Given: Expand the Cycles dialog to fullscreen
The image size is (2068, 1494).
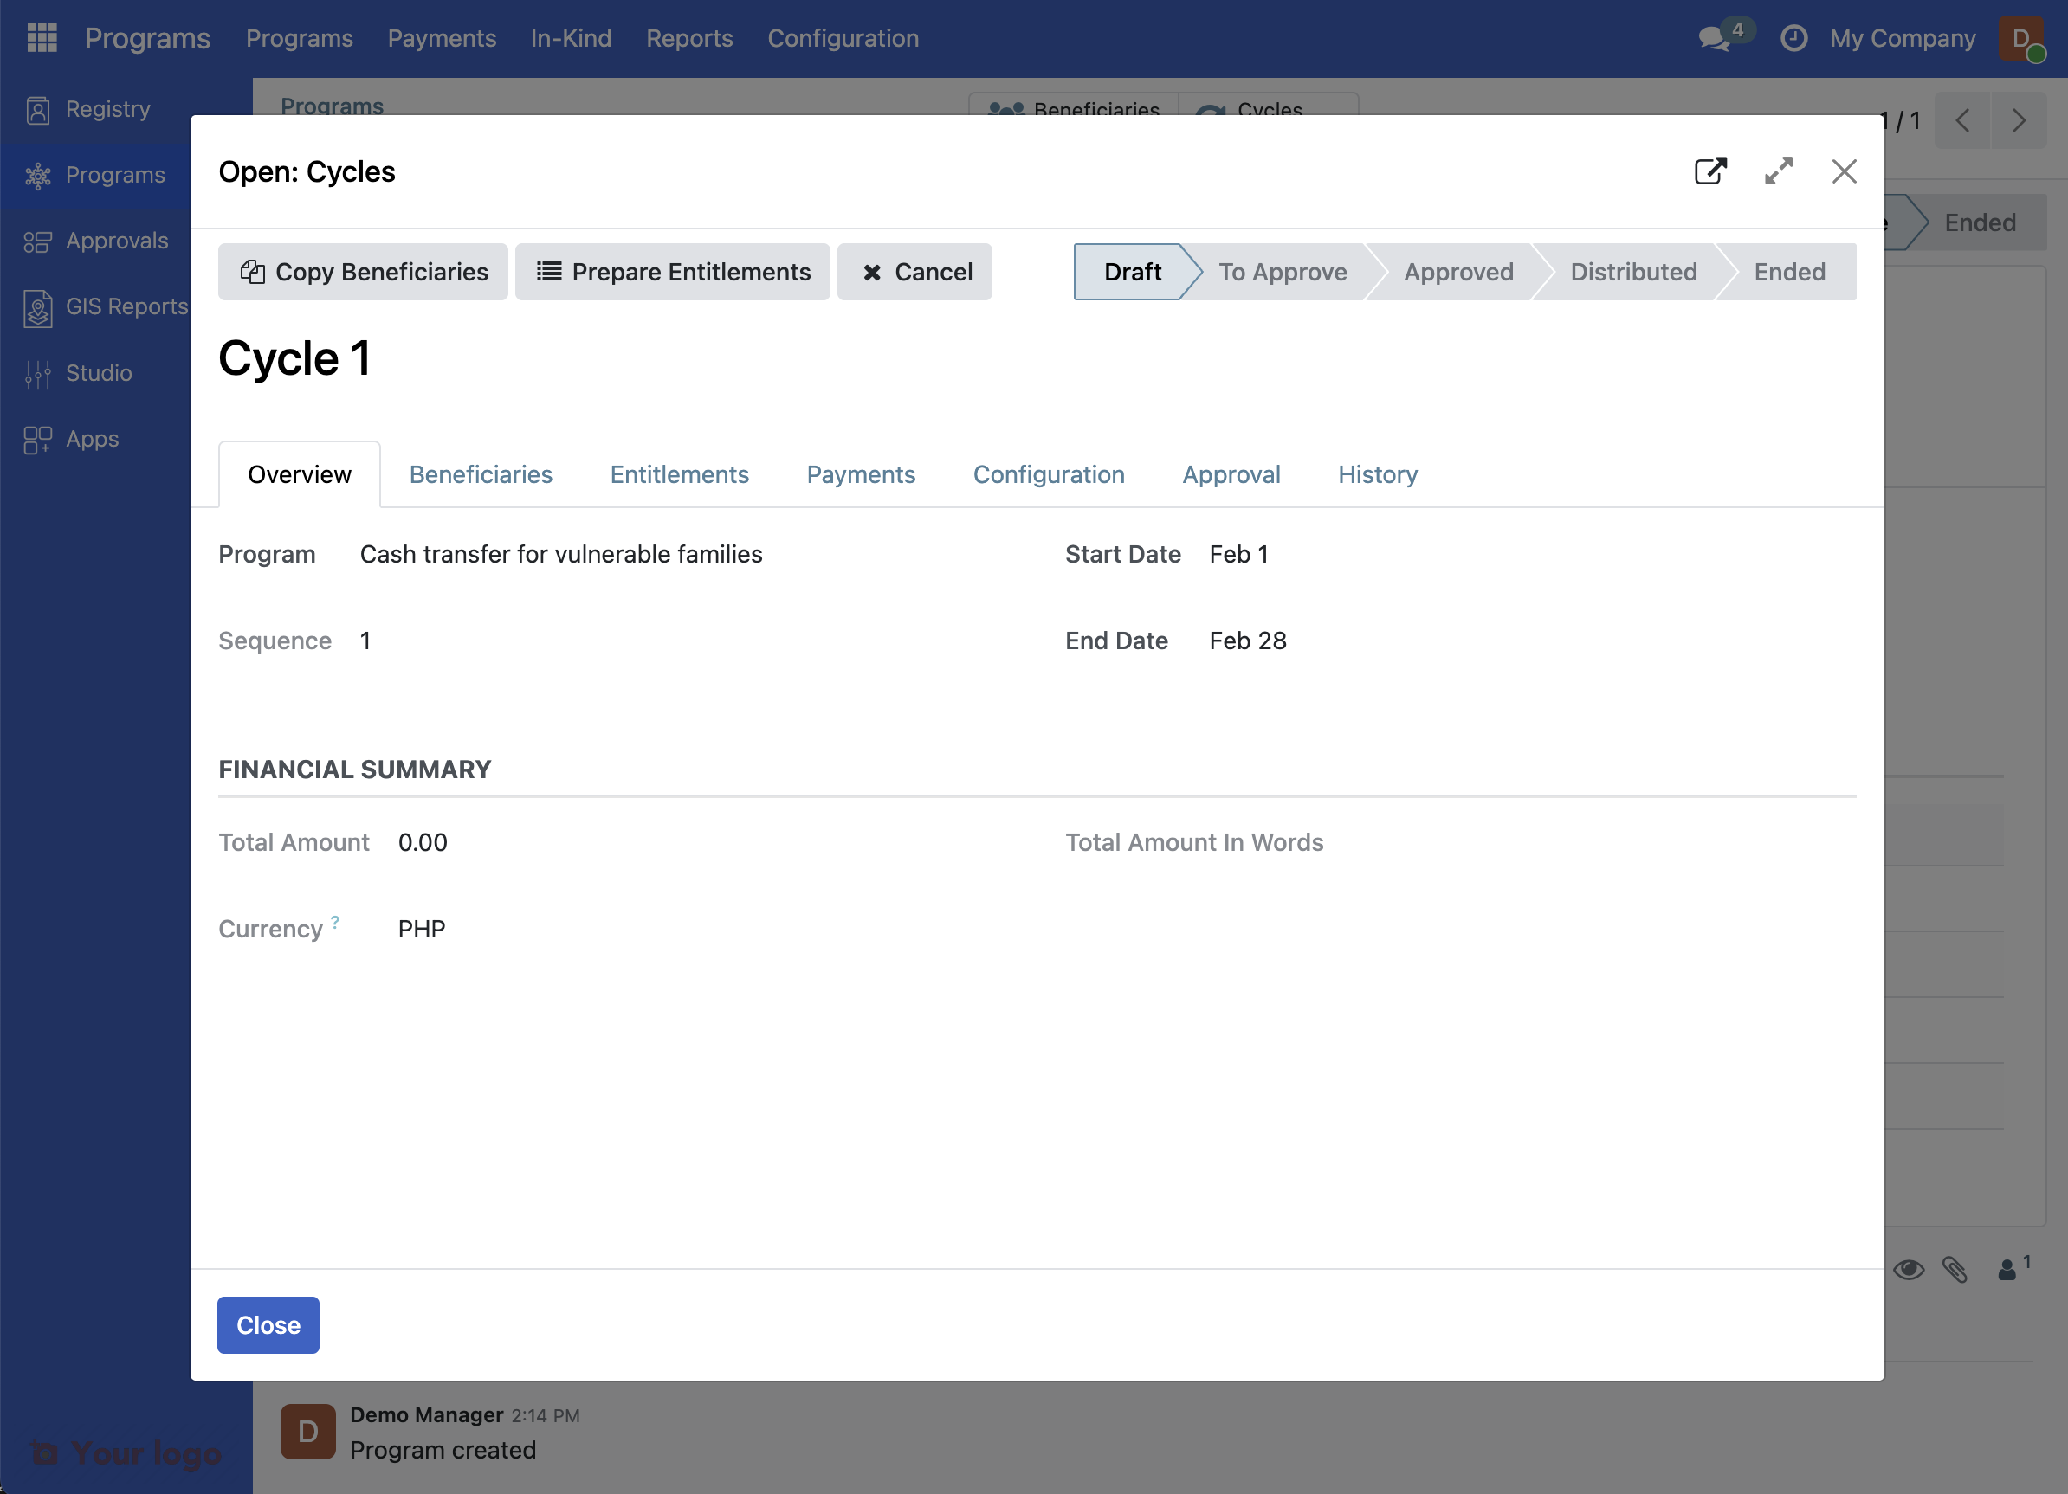Looking at the screenshot, I should 1778,171.
